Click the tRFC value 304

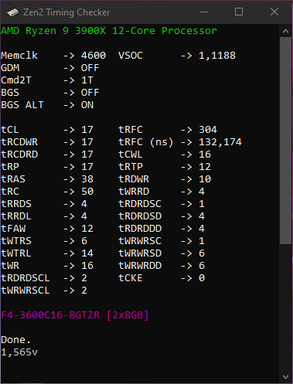coord(208,130)
